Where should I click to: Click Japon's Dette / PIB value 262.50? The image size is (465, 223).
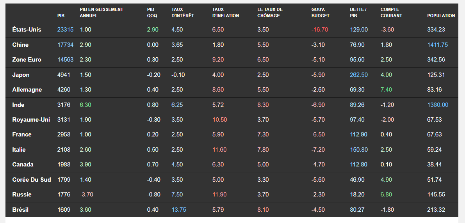359,75
